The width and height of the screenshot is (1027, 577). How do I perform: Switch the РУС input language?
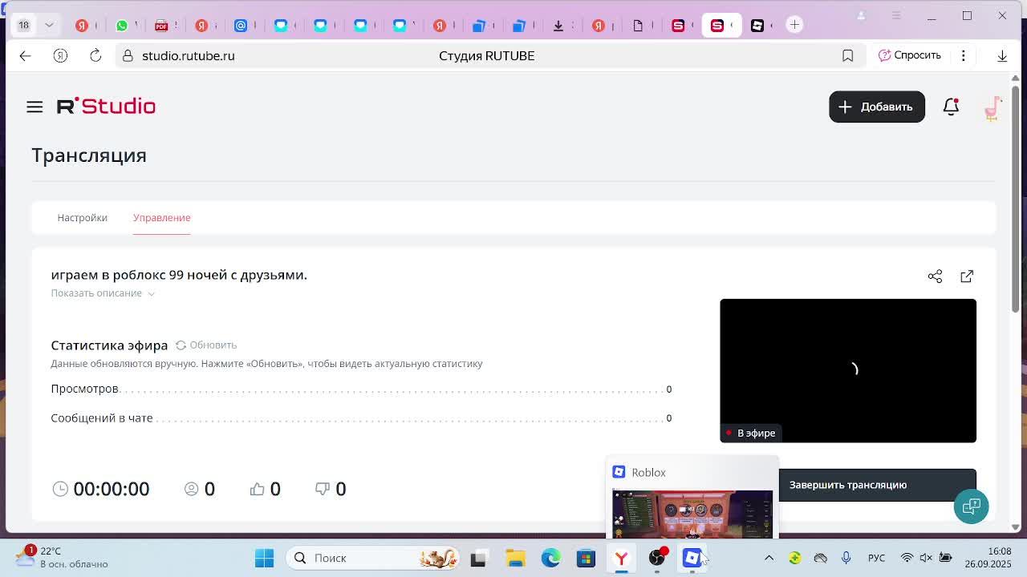tap(876, 558)
